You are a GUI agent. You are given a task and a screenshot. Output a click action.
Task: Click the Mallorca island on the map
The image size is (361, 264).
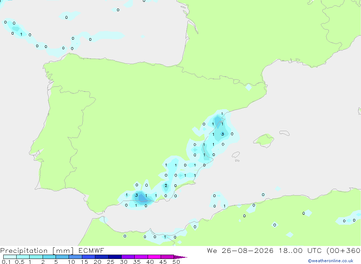click(x=264, y=140)
